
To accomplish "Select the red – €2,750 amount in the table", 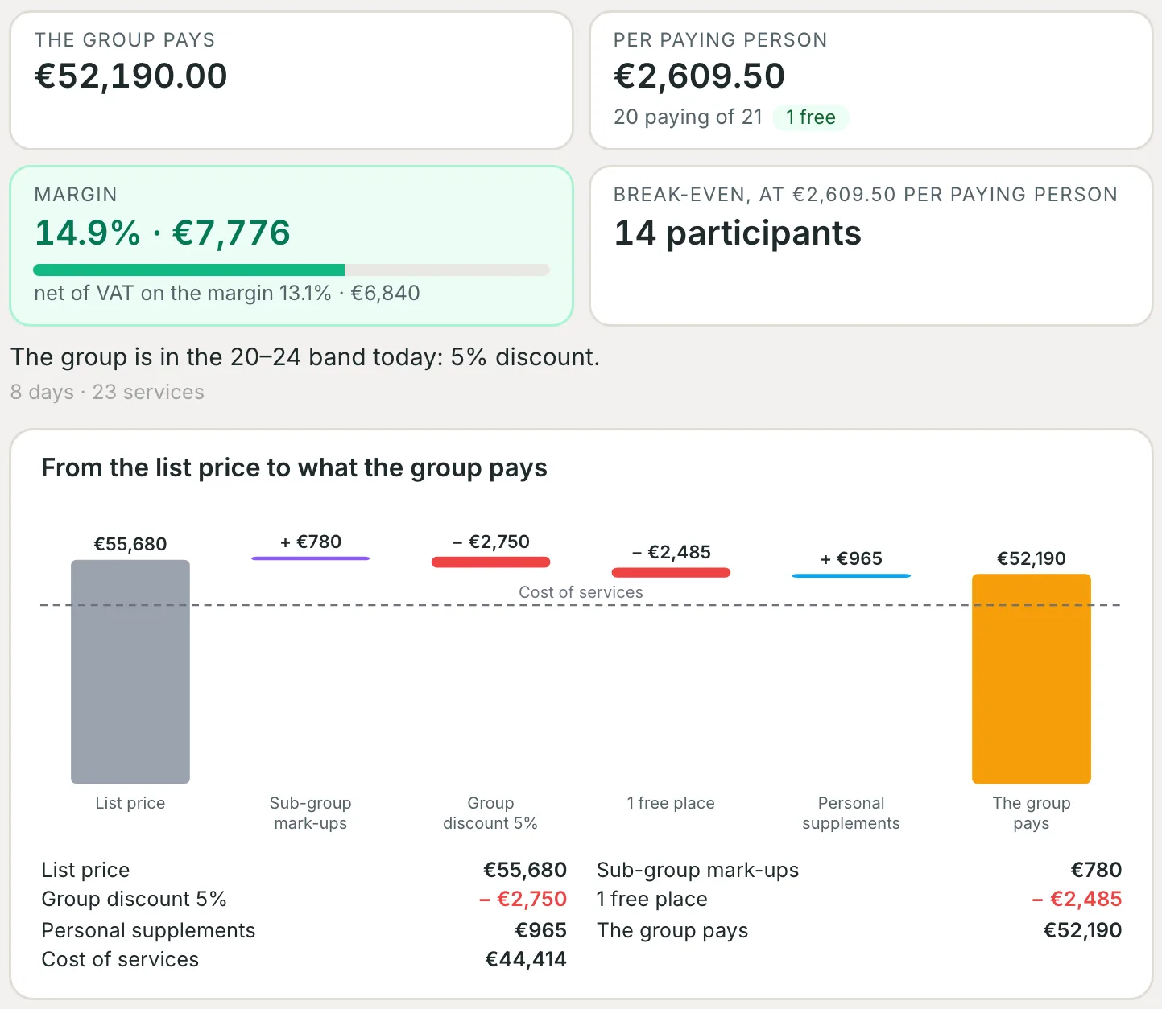I will (523, 899).
